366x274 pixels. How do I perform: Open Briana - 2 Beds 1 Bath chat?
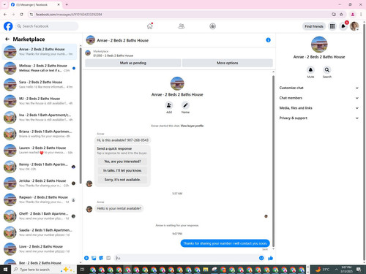[x=40, y=134]
